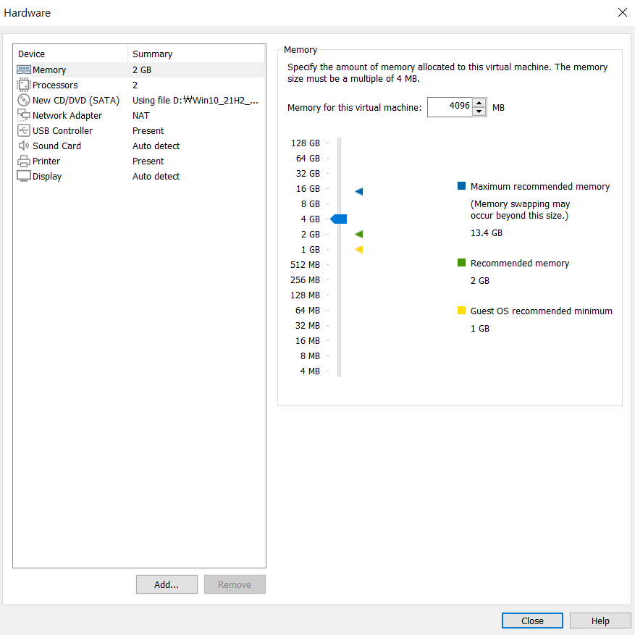Click the 128 GB slider scale label
The width and height of the screenshot is (635, 635).
tap(306, 143)
